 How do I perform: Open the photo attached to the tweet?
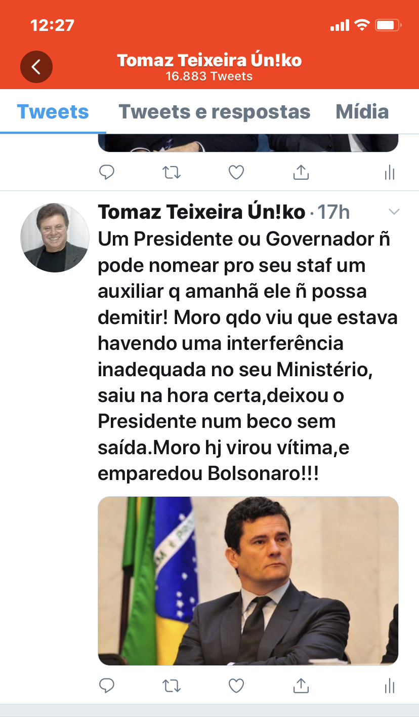click(x=248, y=580)
